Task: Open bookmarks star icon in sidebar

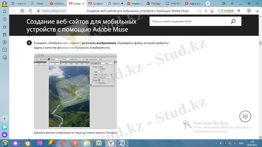Action: (5, 27)
